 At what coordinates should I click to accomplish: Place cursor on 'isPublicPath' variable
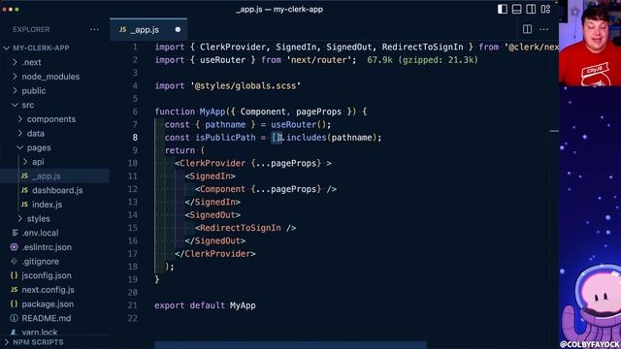(225, 138)
